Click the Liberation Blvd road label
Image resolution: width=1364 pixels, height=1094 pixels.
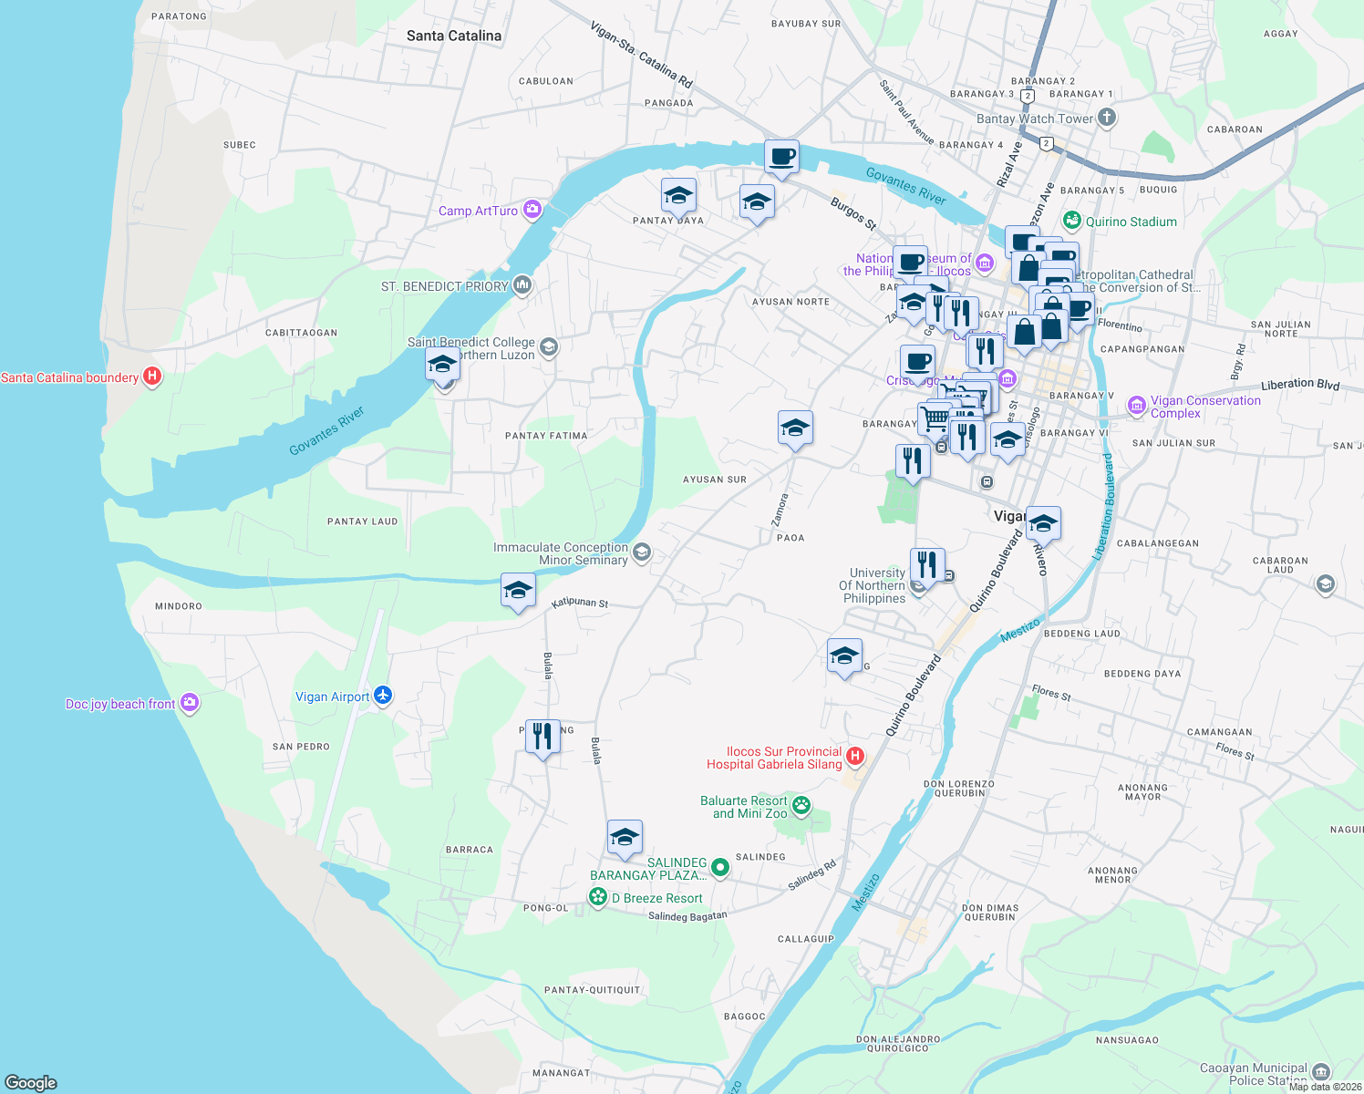1300,385
